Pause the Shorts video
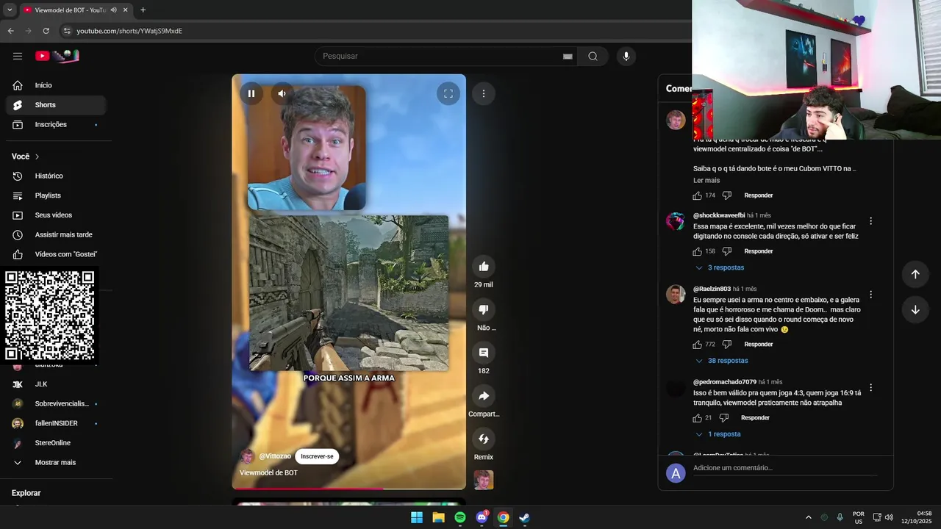This screenshot has width=941, height=529. (x=251, y=93)
